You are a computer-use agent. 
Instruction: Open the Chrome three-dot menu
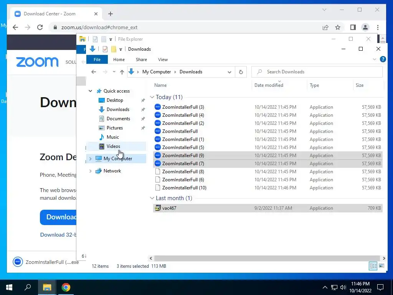coord(378,27)
